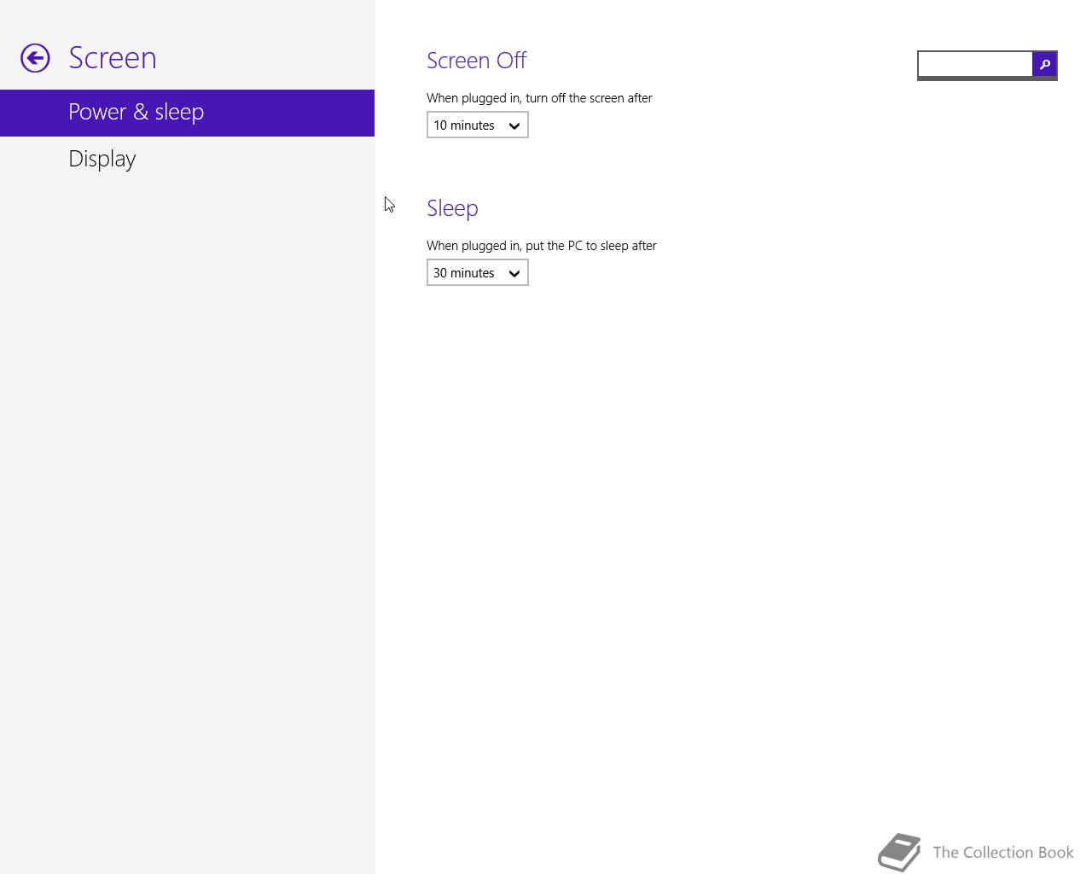Click the magnifier search button
The width and height of the screenshot is (1092, 874).
point(1044,64)
